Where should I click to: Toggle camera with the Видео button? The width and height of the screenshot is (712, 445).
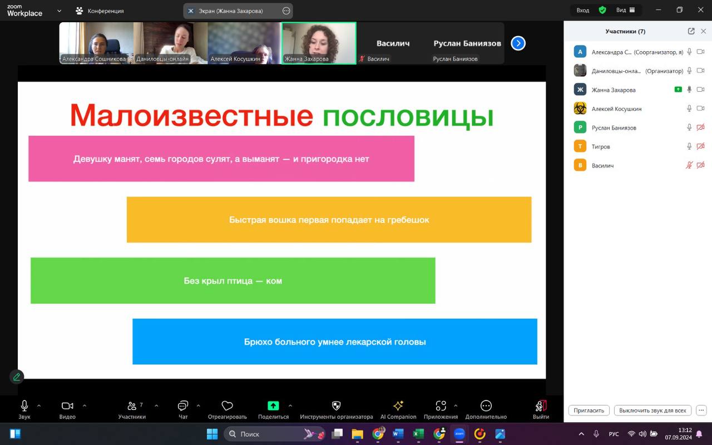click(x=67, y=409)
